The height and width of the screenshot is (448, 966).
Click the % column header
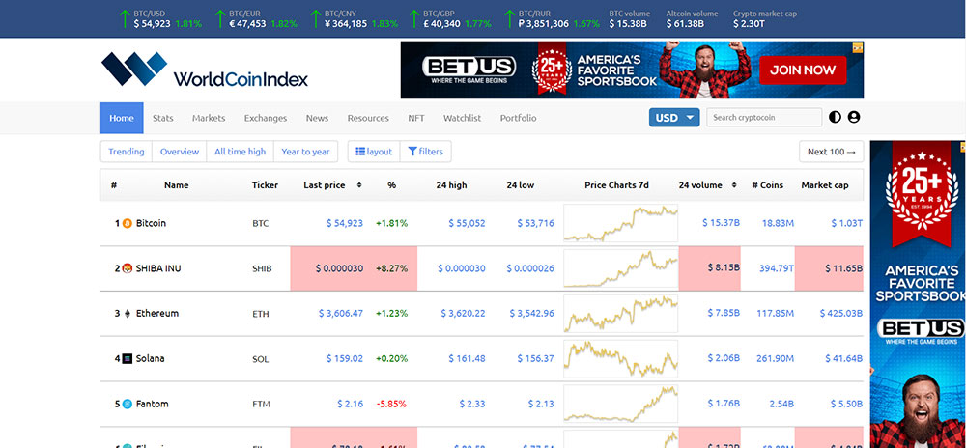pyautogui.click(x=392, y=184)
